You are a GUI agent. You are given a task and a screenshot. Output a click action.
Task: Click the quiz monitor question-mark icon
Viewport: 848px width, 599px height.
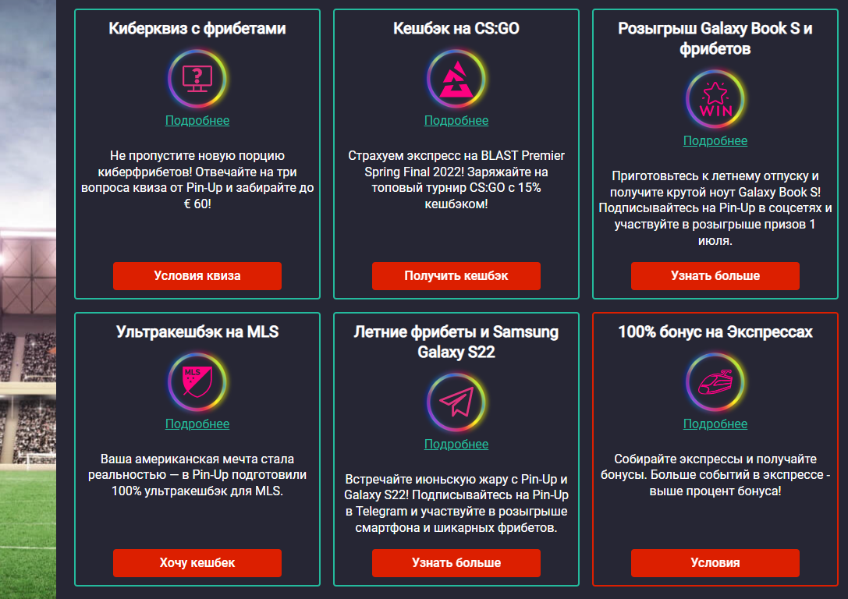point(197,79)
